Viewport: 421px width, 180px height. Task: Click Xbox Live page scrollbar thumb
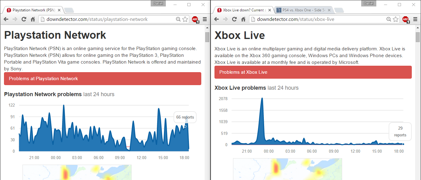418,37
